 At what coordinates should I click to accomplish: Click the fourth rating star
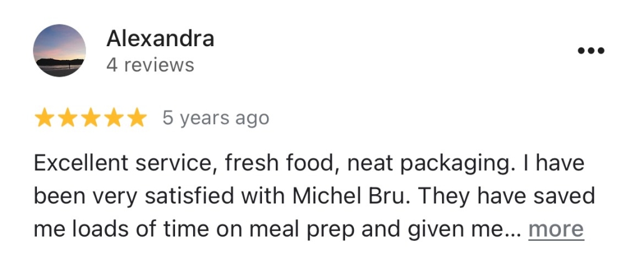pos(114,118)
